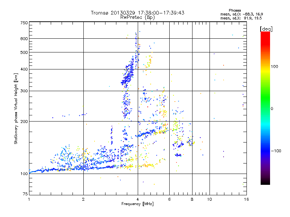Click the '[deg]' colorbar unit label
This screenshot has width=290, height=217.
tap(266, 29)
